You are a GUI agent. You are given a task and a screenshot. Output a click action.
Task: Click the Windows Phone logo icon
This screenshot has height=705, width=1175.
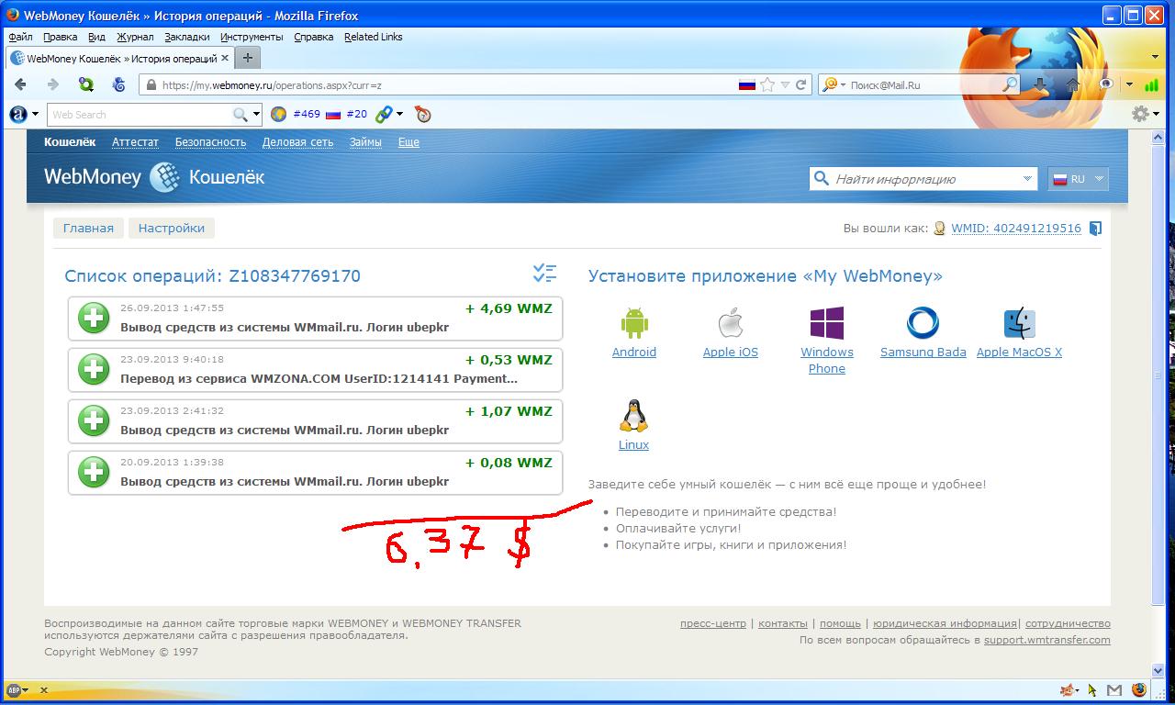[x=826, y=323]
